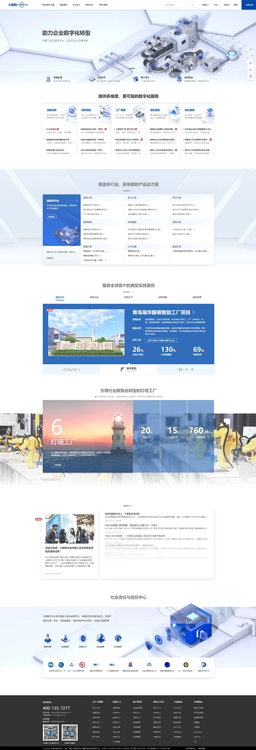Click the headset support icon on the right sidebar

[x=251, y=63]
